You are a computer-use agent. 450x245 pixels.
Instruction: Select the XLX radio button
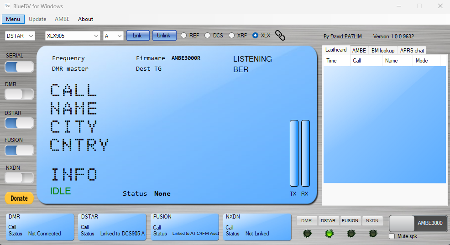click(255, 35)
